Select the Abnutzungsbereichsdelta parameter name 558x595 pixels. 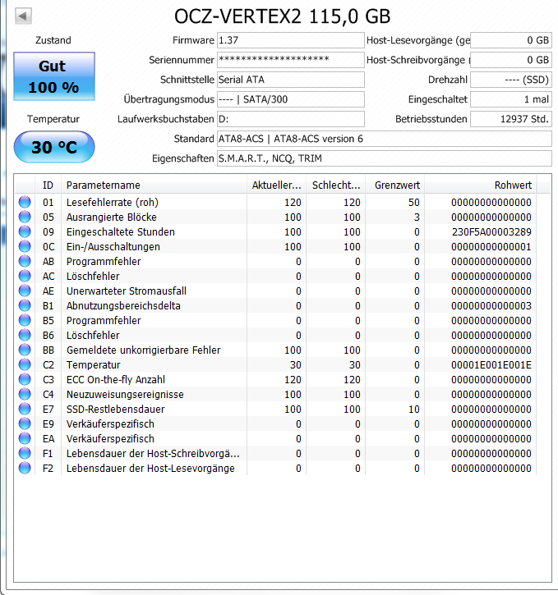(123, 306)
